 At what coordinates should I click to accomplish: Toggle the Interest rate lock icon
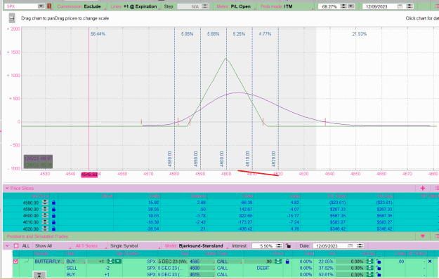289,246
